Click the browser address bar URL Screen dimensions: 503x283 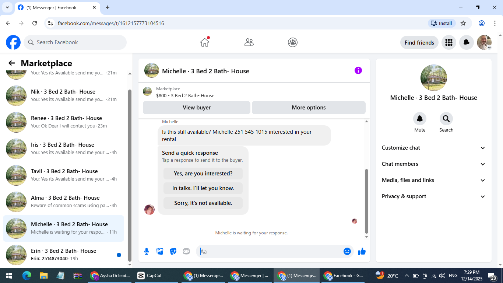(111, 23)
